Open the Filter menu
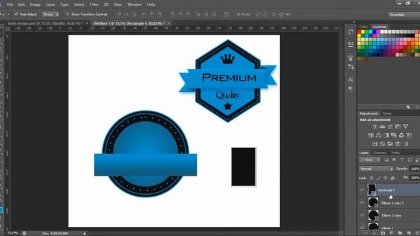 [94, 5]
